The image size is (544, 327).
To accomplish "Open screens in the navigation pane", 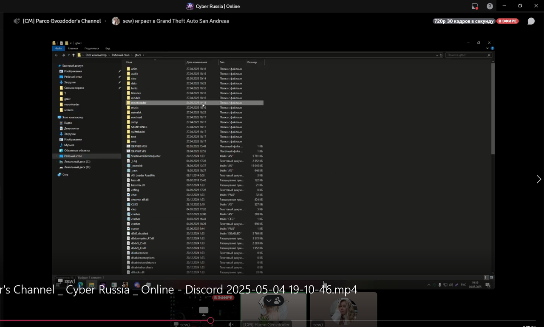I will (69, 110).
